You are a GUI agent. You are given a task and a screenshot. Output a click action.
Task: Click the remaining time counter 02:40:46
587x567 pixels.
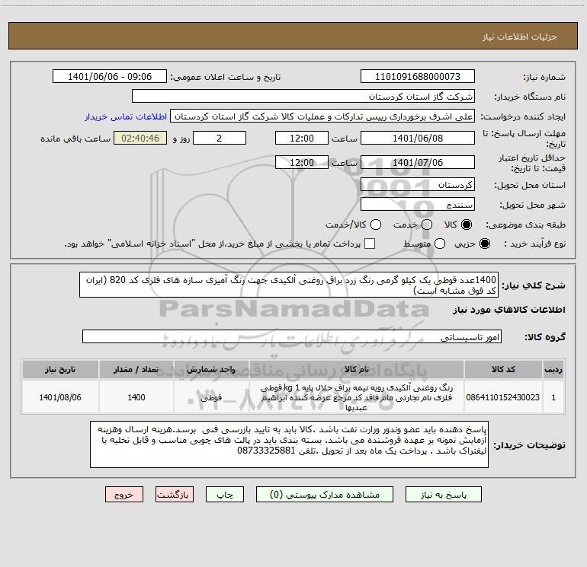[140, 138]
